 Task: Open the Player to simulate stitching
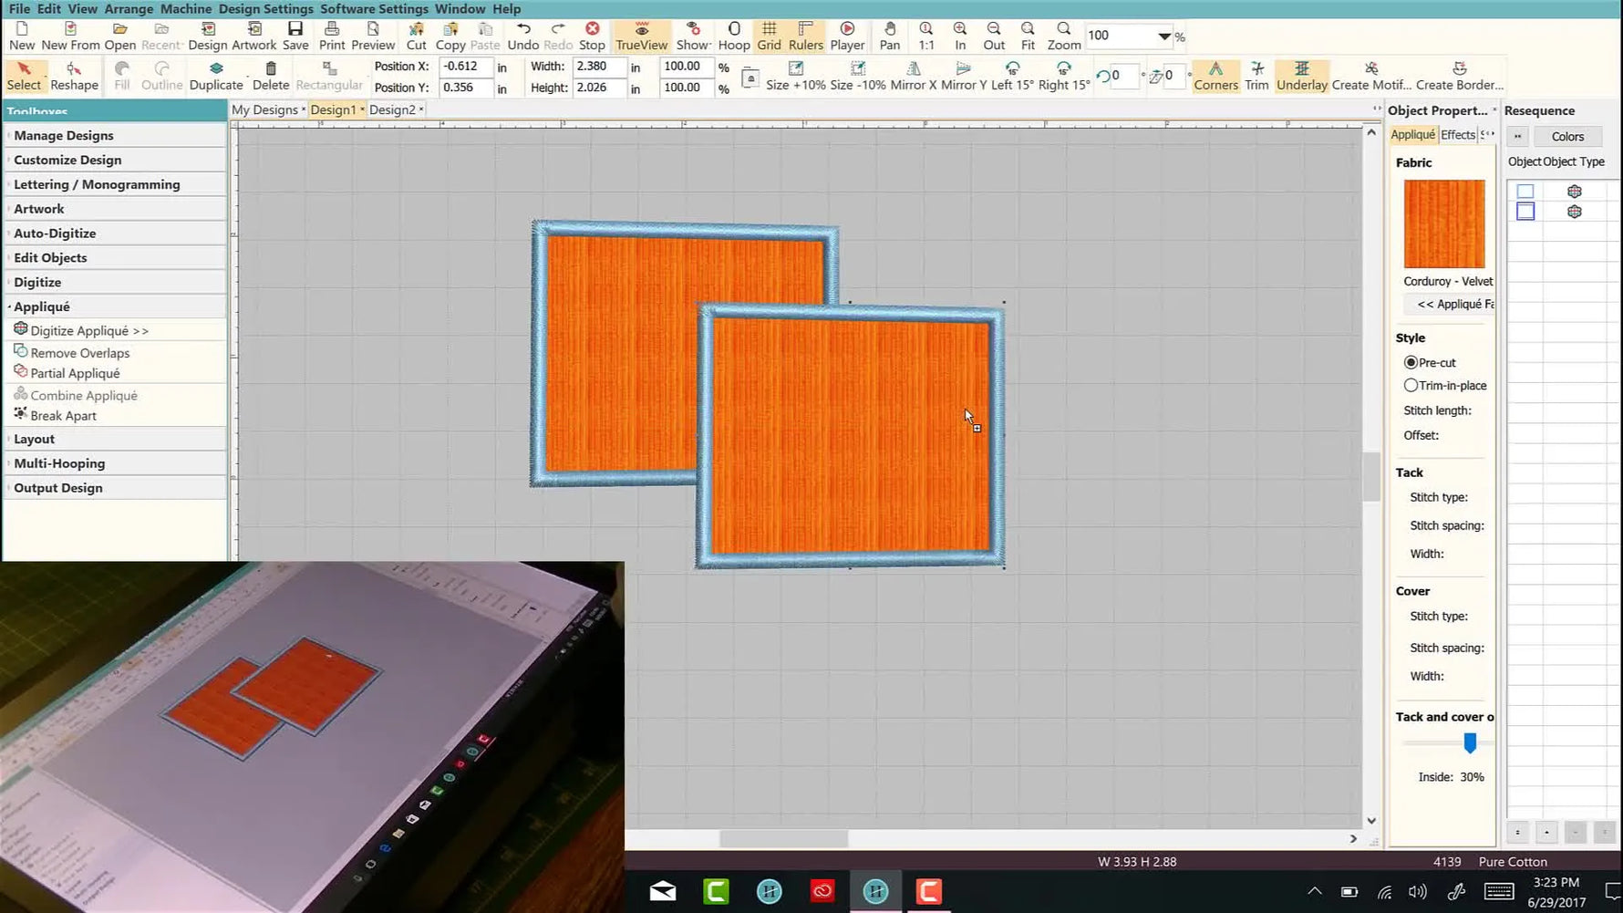coord(846,35)
